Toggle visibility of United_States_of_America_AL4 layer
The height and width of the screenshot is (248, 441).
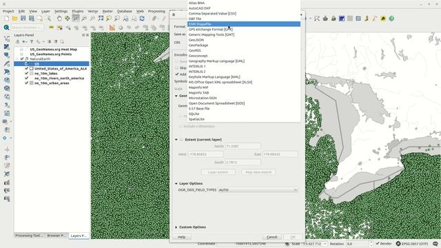[x=27, y=68]
